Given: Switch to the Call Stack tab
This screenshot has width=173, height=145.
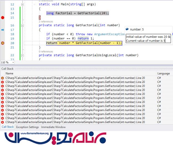Looking at the screenshot, I should [x=8, y=127].
